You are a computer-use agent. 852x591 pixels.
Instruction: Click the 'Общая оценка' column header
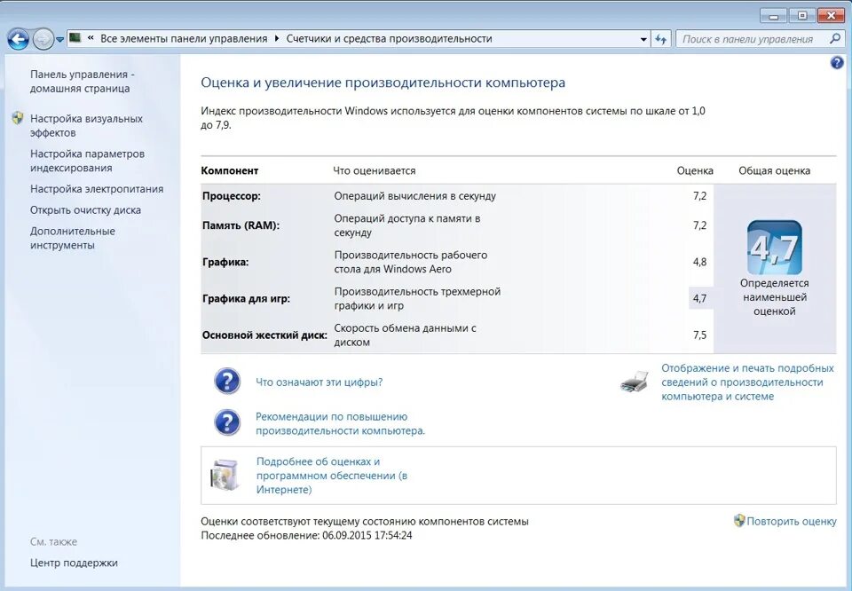tap(774, 170)
